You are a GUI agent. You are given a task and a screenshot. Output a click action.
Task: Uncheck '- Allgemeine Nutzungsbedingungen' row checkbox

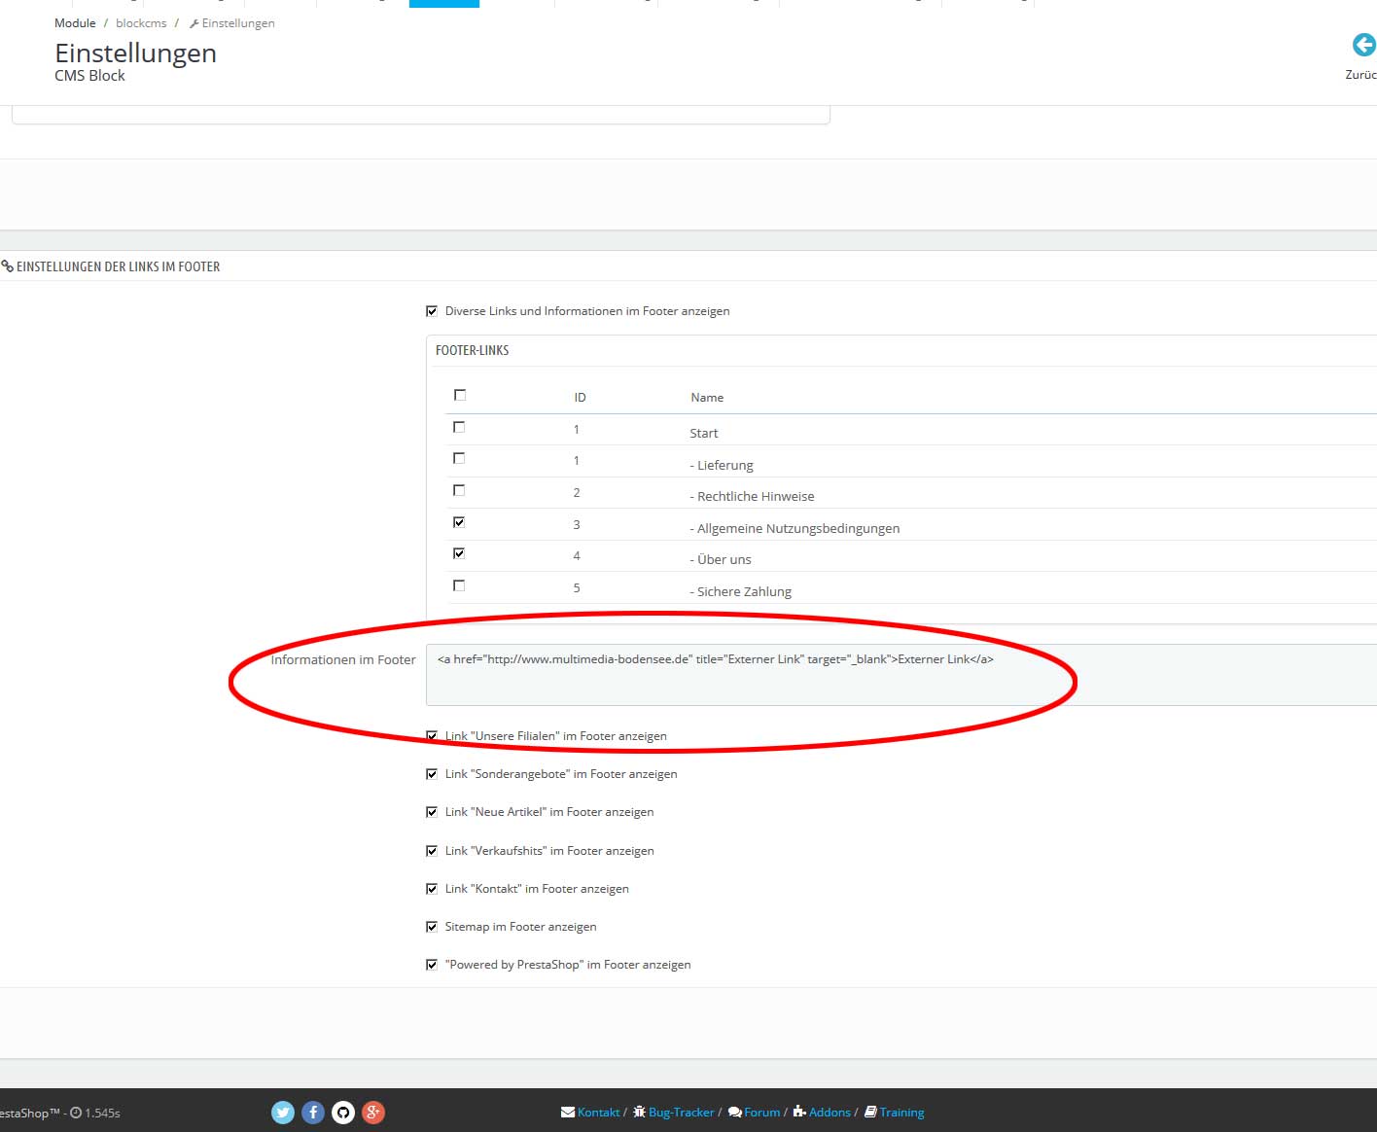(459, 522)
